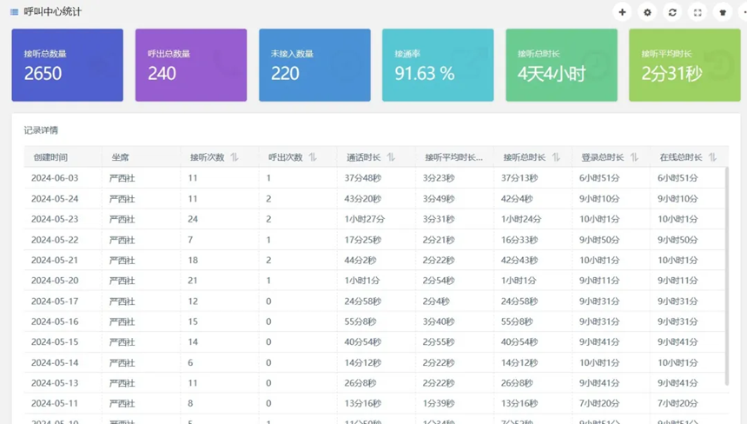This screenshot has height=424, width=747.
Task: Click the 坐席 column header
Action: point(120,157)
